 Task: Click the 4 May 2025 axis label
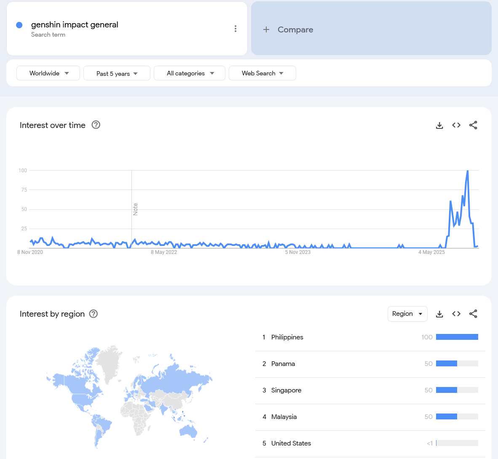(431, 252)
